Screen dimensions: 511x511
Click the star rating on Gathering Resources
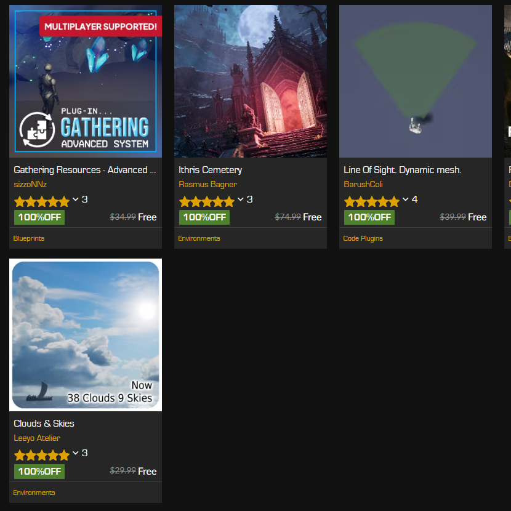[42, 201]
